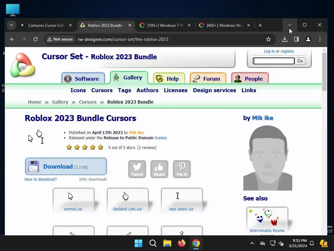The width and height of the screenshot is (334, 251).
Task: Open the Authors submenu link
Action: pos(147,90)
